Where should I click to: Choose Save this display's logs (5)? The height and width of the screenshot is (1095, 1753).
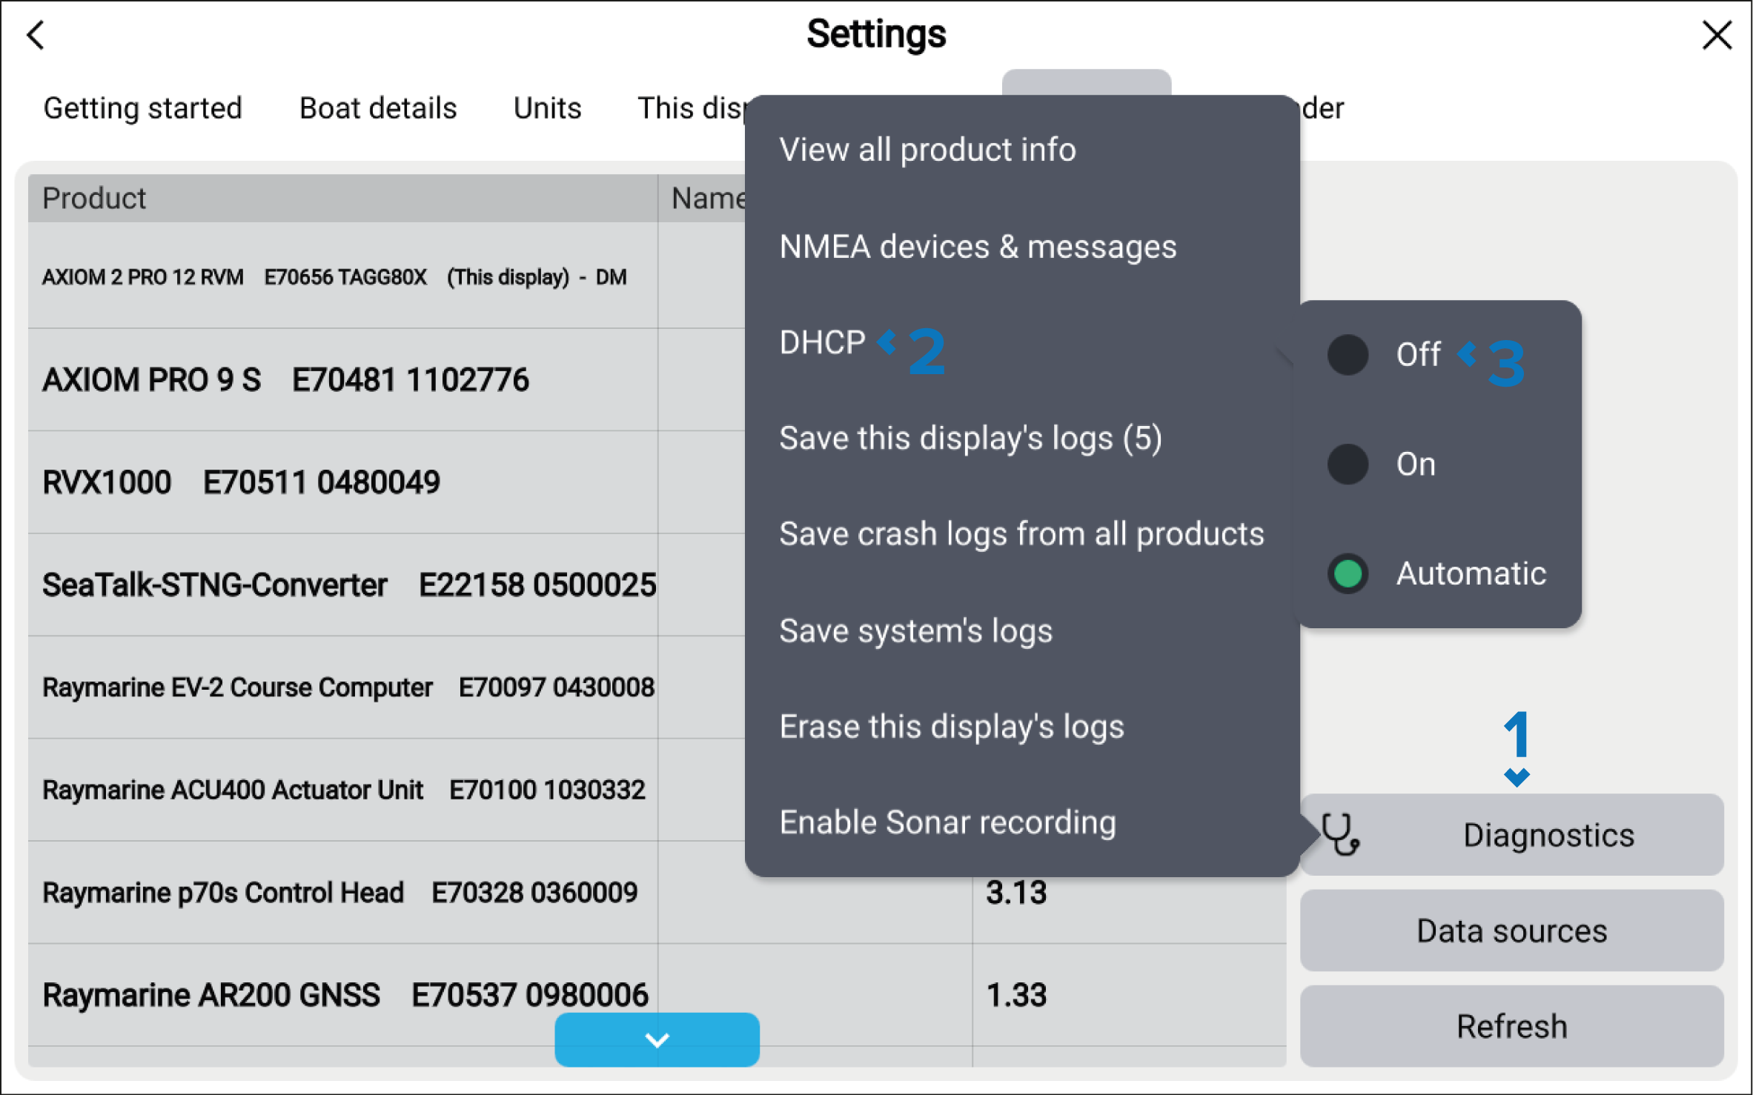coord(970,439)
